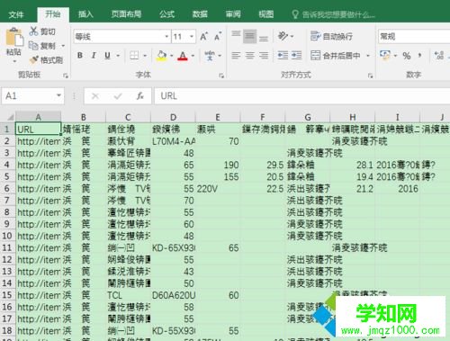Screen dimensions: 450x341
Task: Align text to middle of cell
Action: tap(249, 37)
